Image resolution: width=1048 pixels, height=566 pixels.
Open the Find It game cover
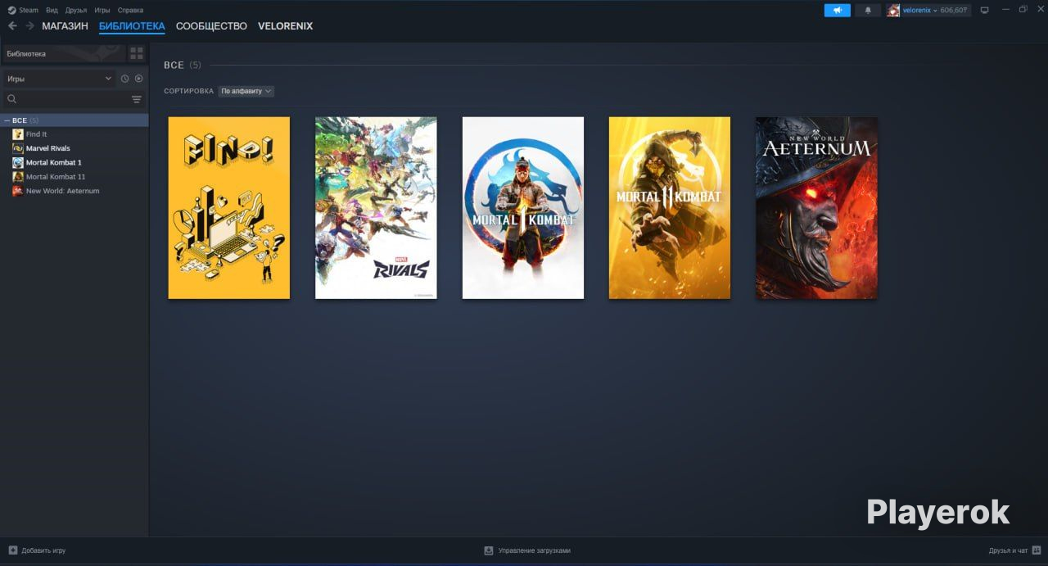pos(229,208)
